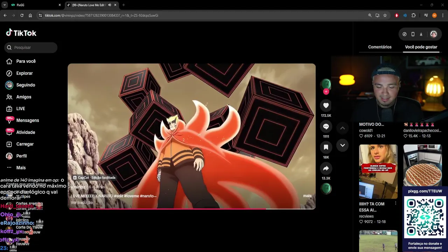Open the Chrome three-dot menu
The image size is (448, 252).
click(x=443, y=15)
